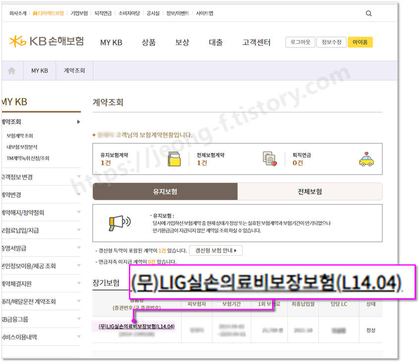This screenshot has height=363, width=420.
Task: Open the 보상 main menu
Action: pos(182,42)
